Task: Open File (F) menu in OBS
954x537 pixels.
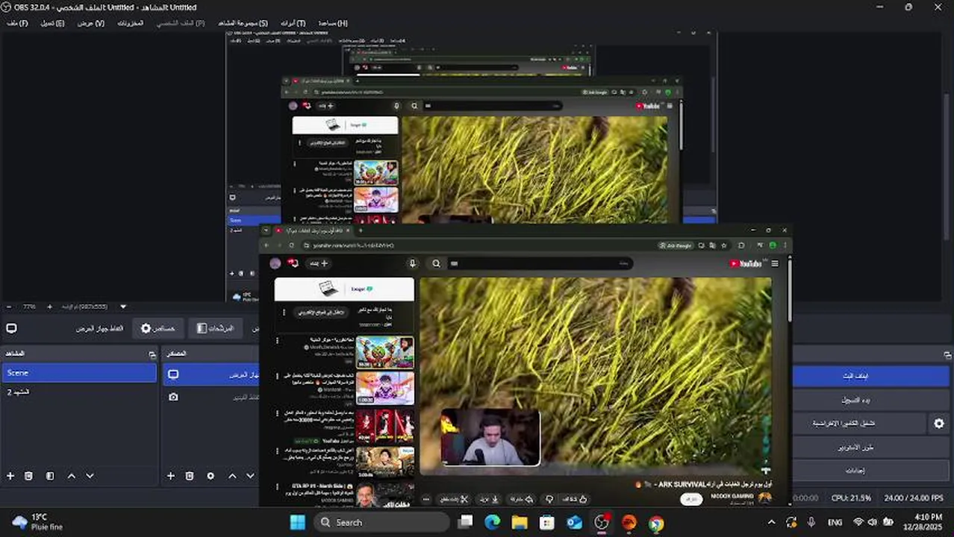Action: [x=17, y=23]
